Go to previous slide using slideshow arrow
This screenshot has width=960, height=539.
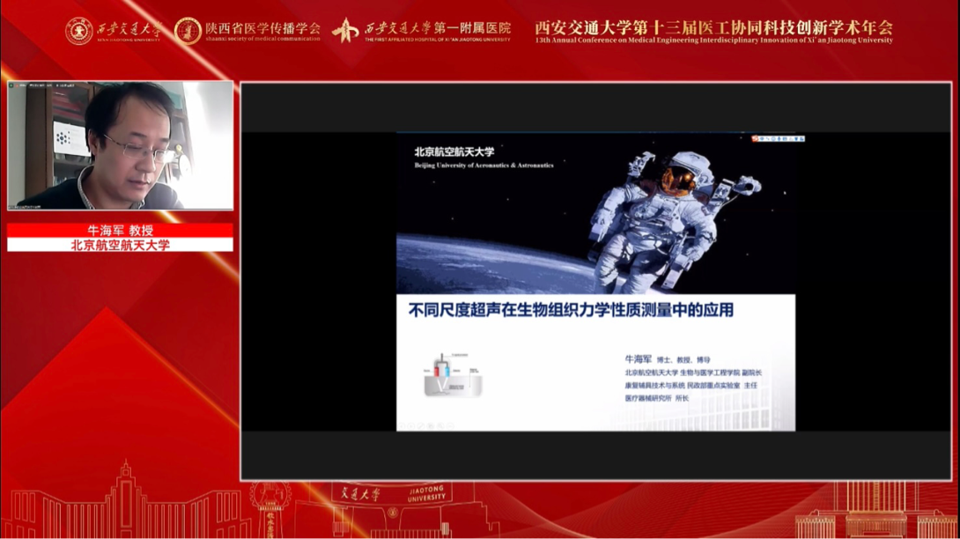[402, 425]
